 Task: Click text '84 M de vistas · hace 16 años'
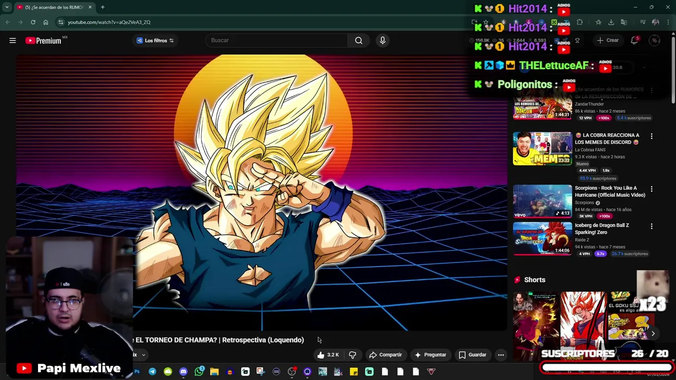[x=602, y=210]
